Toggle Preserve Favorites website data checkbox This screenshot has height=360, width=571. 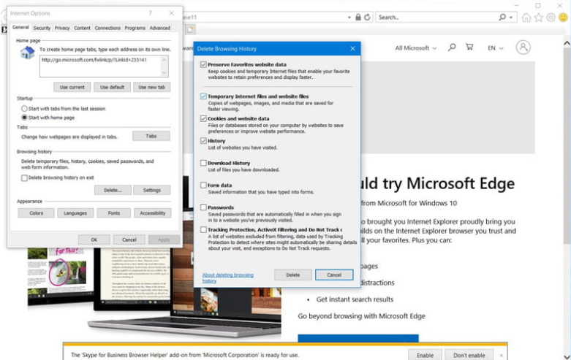coord(203,64)
